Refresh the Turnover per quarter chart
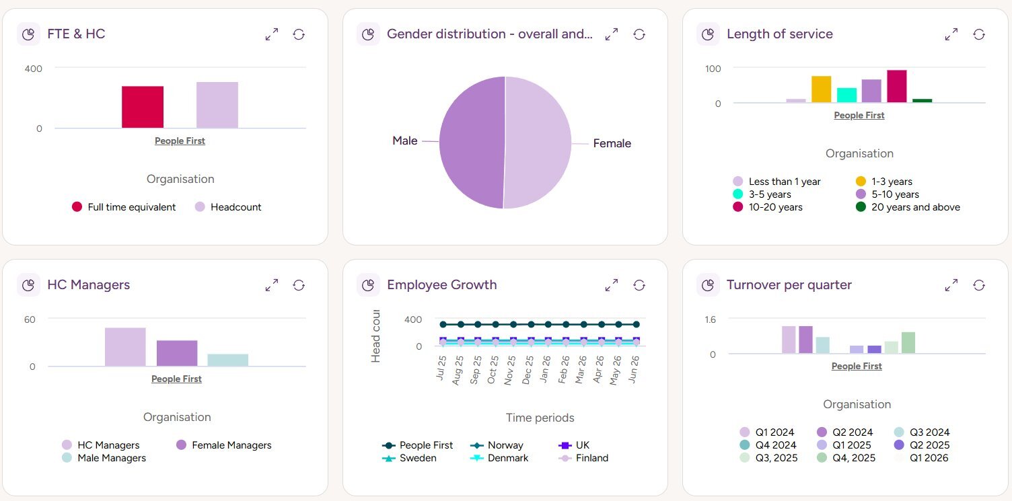The height and width of the screenshot is (501, 1012). pyautogui.click(x=979, y=285)
